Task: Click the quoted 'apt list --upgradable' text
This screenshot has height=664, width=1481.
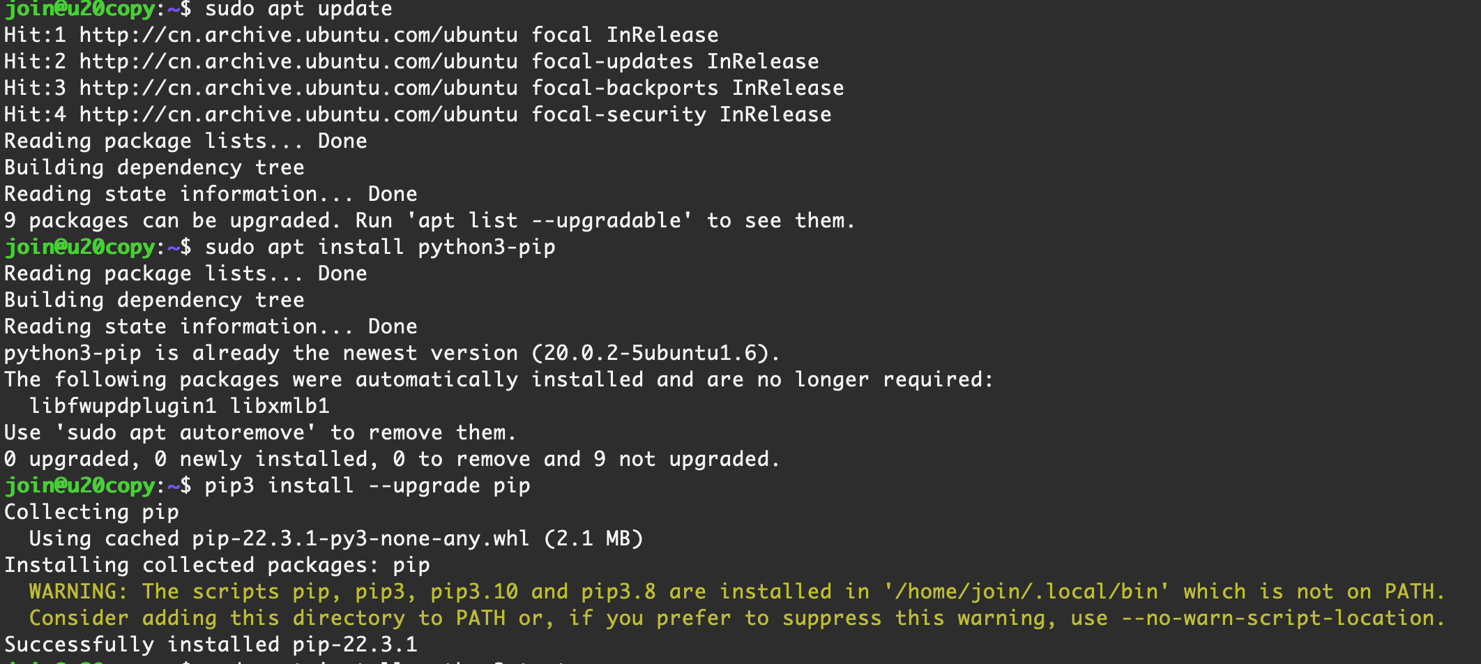Action: pyautogui.click(x=549, y=220)
